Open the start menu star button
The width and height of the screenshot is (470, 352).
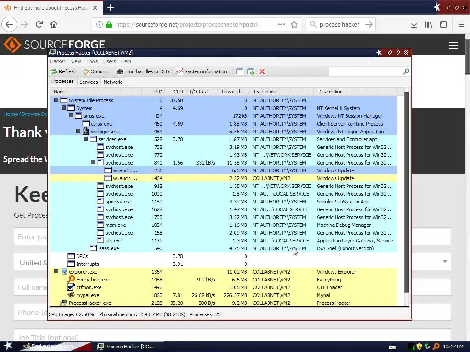pos(8,346)
